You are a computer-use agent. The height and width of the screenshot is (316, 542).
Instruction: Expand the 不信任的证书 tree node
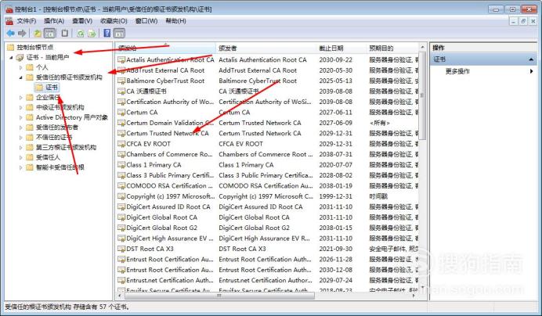(20, 138)
